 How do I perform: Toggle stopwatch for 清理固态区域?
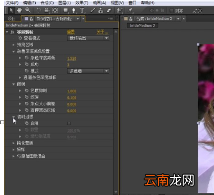click(27, 110)
